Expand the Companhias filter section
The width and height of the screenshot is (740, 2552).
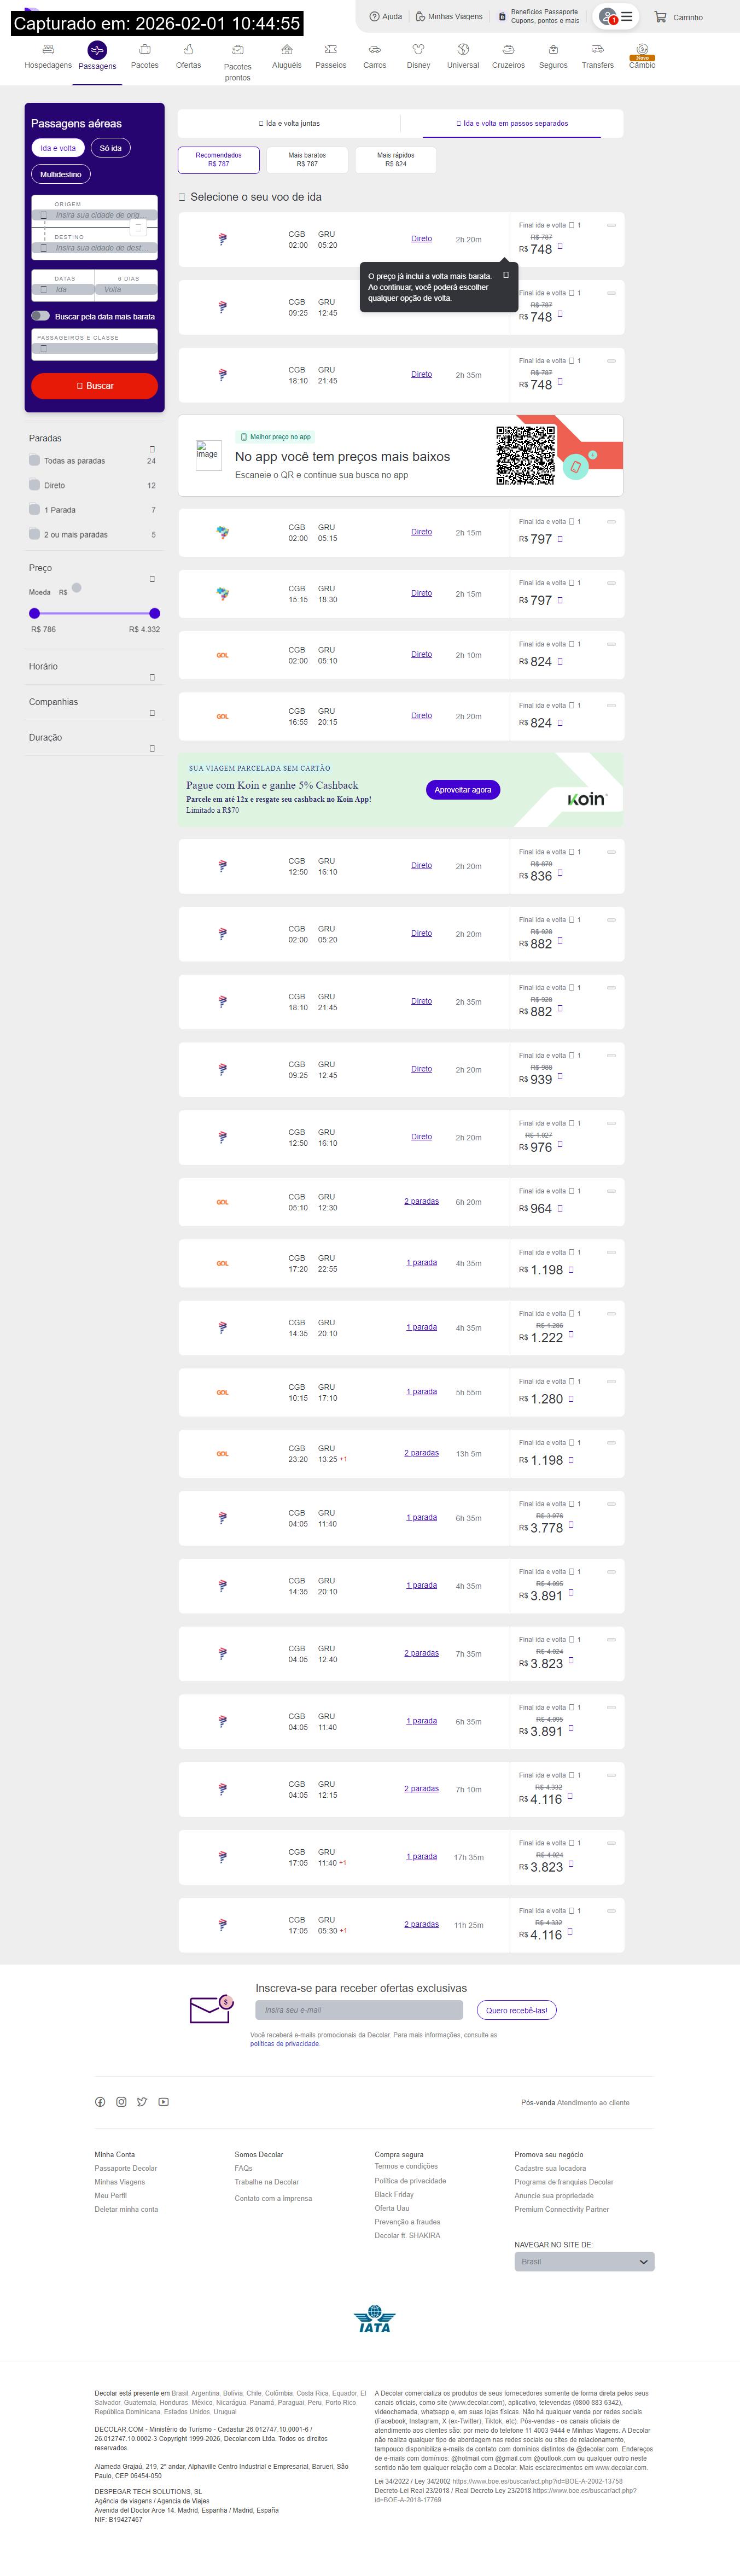click(x=152, y=713)
